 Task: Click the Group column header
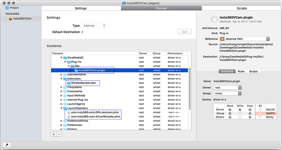pos(159,54)
